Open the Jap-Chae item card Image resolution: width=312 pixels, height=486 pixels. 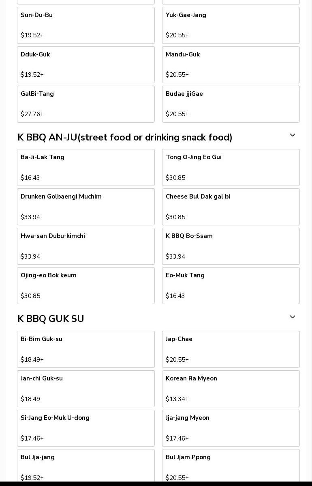(x=231, y=349)
